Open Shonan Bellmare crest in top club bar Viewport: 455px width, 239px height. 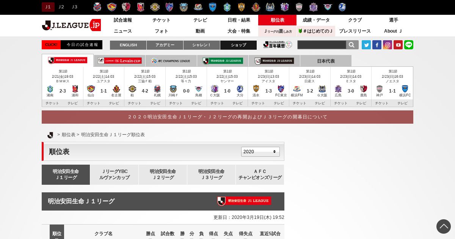(x=227, y=7)
